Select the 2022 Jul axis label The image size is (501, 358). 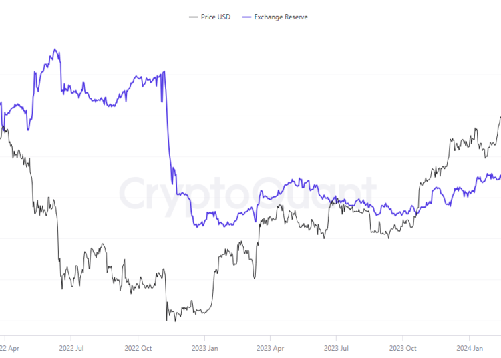click(71, 348)
